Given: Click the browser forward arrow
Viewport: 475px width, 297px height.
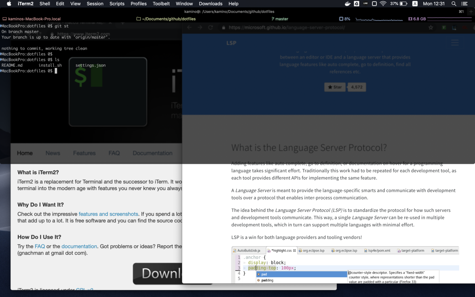Looking at the screenshot, I should point(200,27).
